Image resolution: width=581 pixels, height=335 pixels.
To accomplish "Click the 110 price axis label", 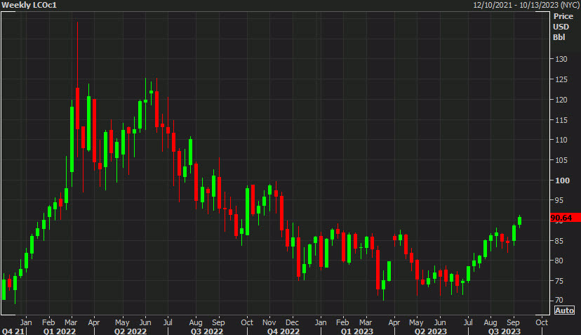I will 561,140.
